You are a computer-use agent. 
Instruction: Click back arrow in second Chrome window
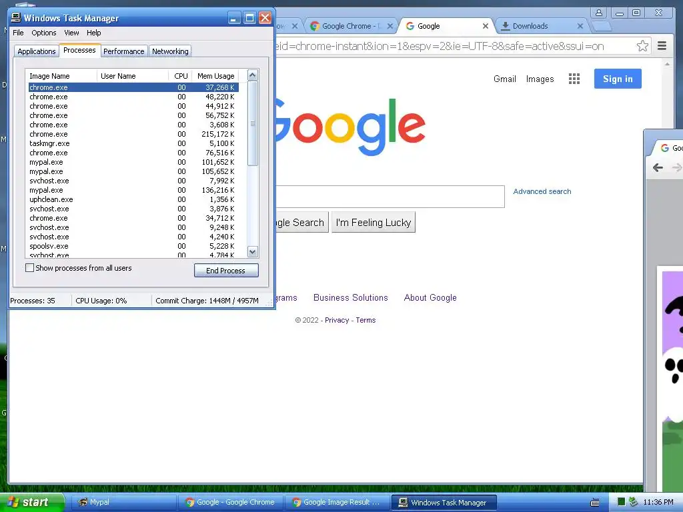pos(658,167)
